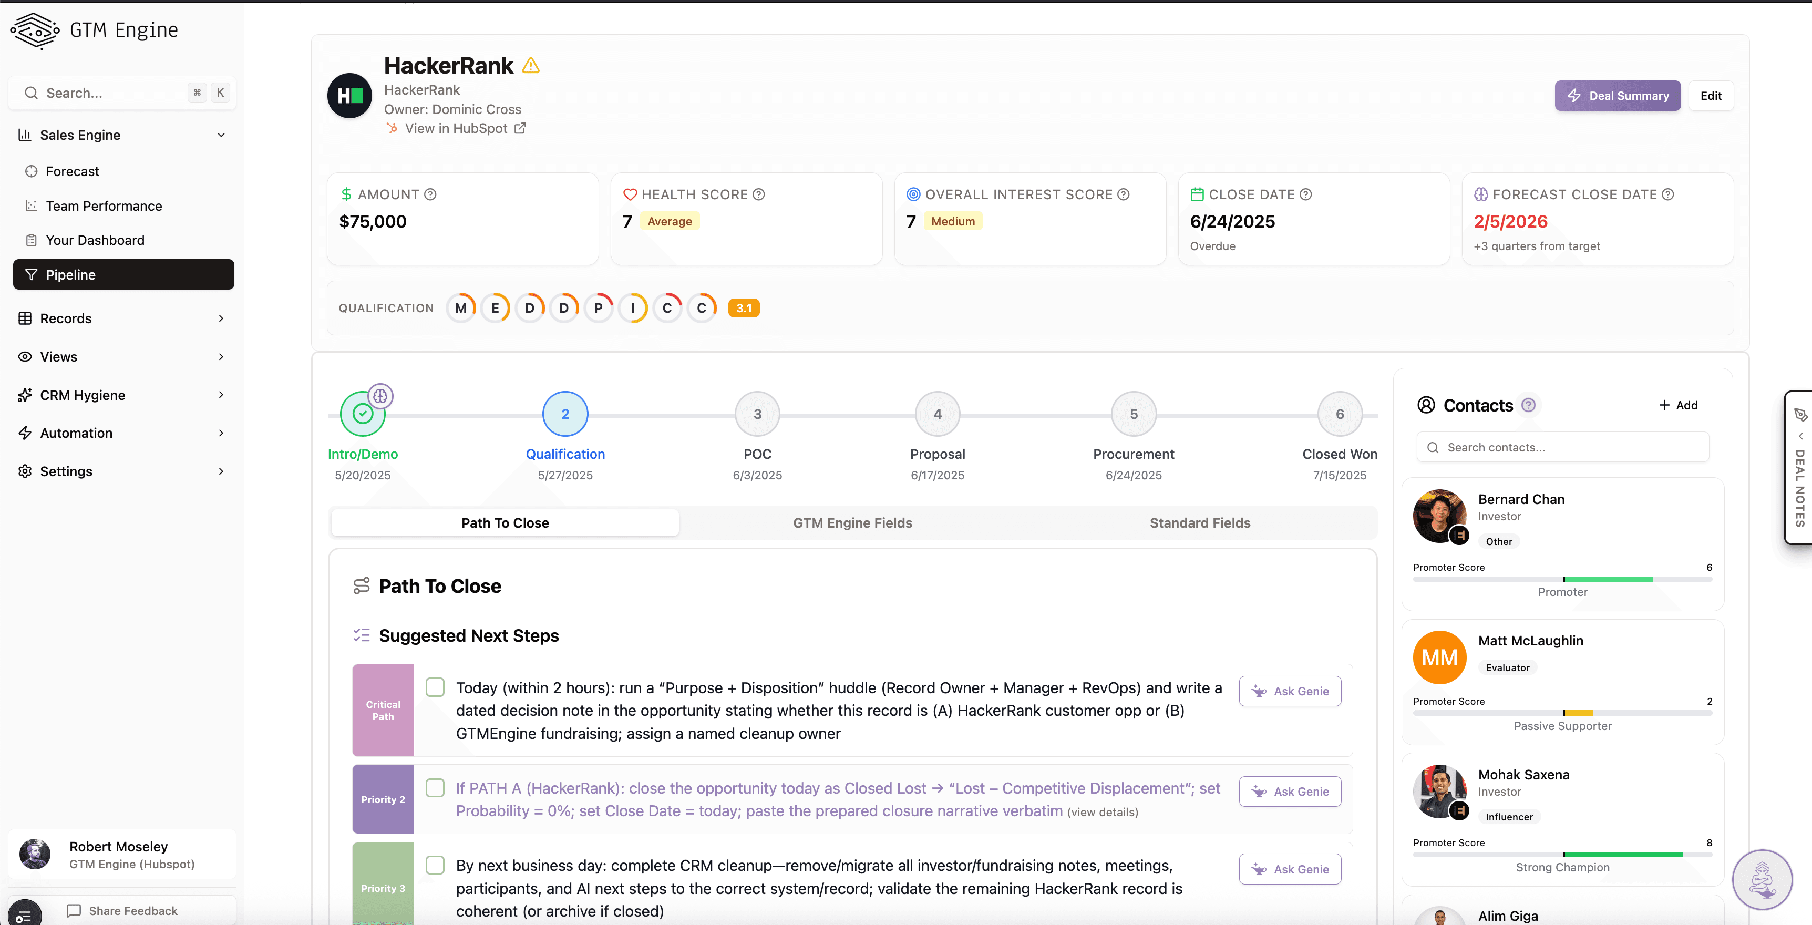
Task: Click the GTM Engine logo icon
Action: click(x=35, y=30)
